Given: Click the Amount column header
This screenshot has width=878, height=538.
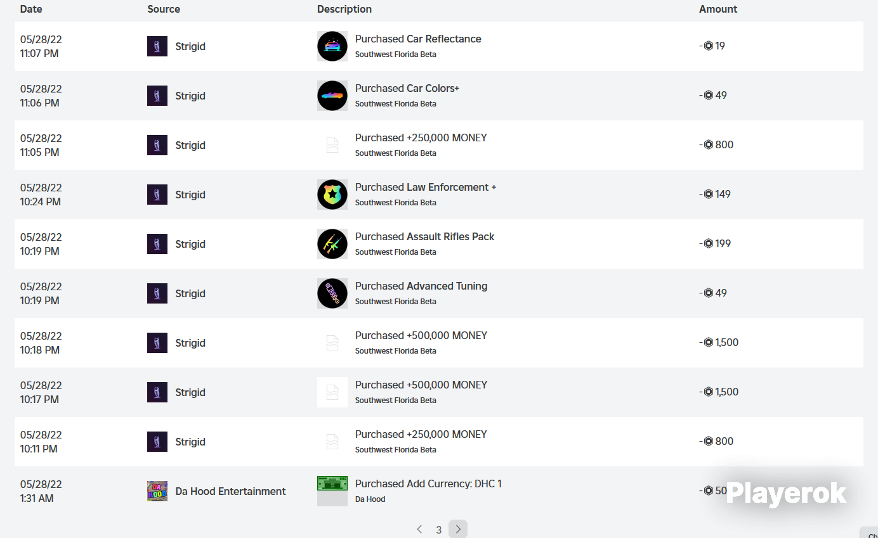Looking at the screenshot, I should [x=718, y=9].
